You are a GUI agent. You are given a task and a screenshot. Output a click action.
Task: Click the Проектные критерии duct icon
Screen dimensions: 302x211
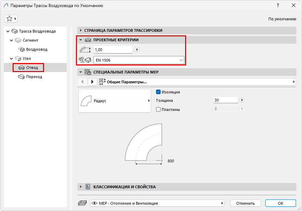click(x=88, y=40)
